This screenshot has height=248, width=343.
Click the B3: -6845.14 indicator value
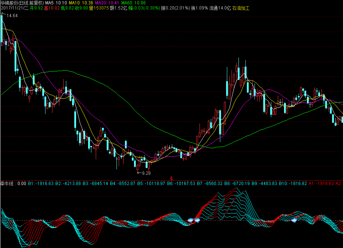pyautogui.click(x=95, y=184)
